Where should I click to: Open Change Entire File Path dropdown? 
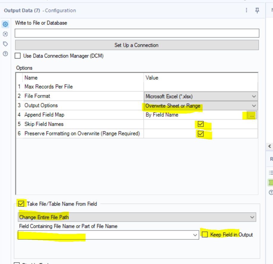pos(137,217)
